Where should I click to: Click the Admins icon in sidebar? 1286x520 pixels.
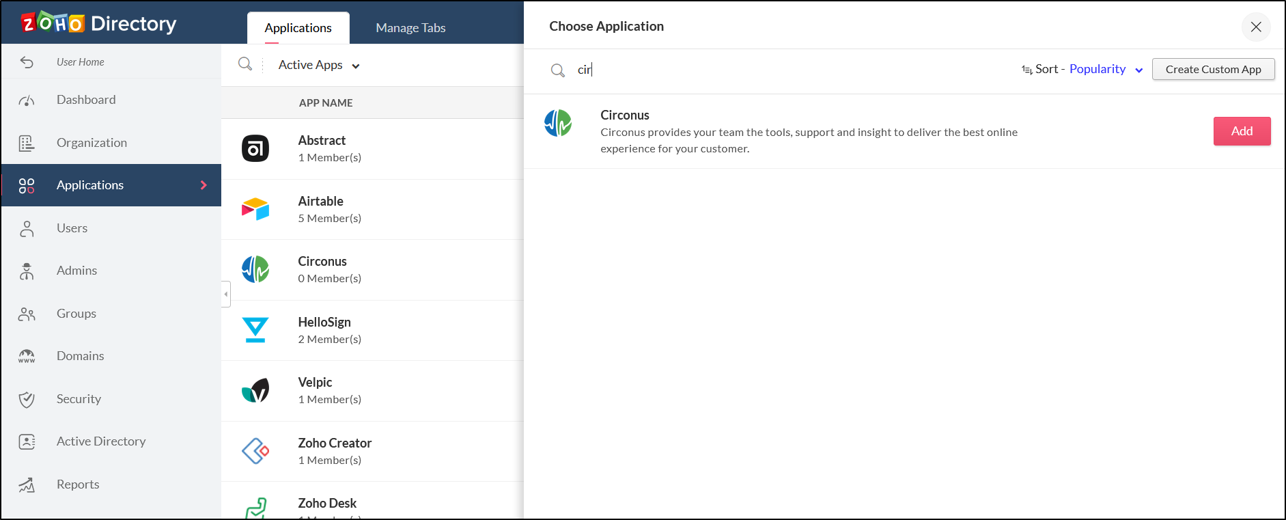pyautogui.click(x=27, y=271)
